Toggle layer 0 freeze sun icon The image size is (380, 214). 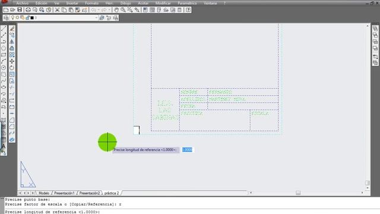coord(17,18)
